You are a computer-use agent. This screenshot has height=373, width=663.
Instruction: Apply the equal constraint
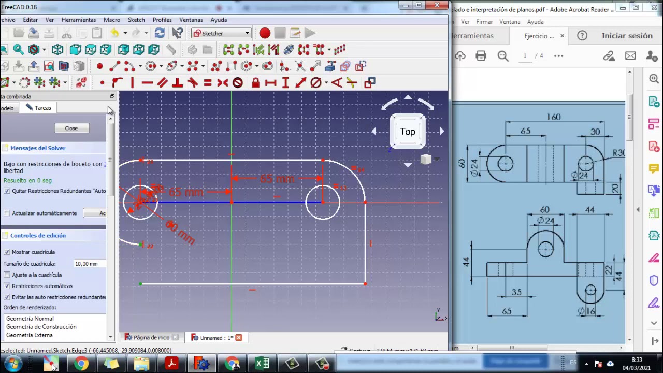[207, 82]
